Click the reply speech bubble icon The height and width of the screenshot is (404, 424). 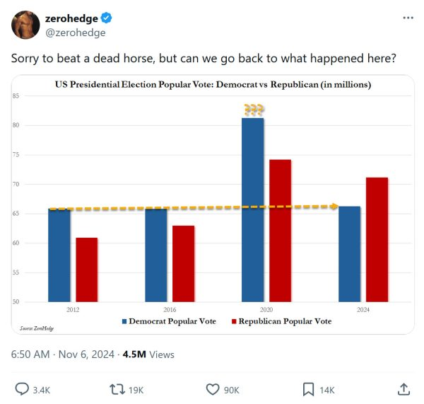(x=23, y=389)
